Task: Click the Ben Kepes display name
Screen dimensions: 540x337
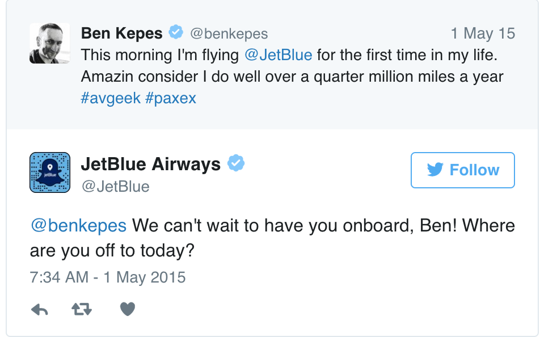Action: tap(121, 33)
